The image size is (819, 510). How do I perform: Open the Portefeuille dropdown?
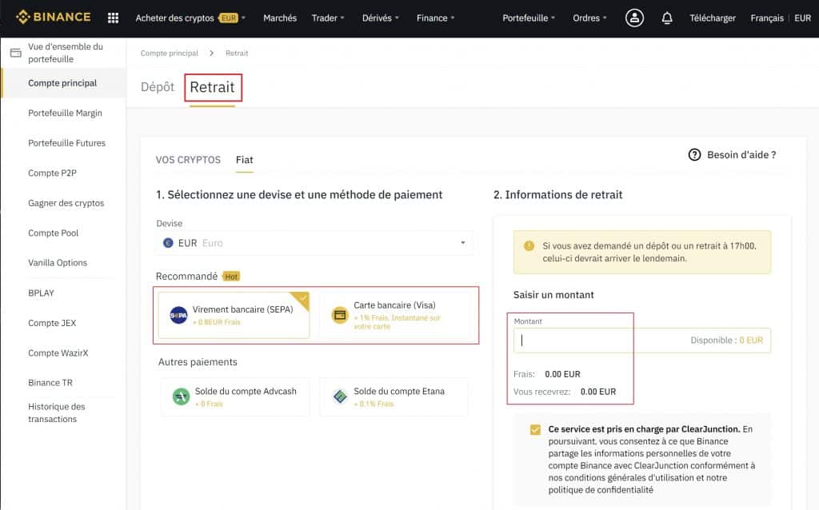(x=529, y=17)
